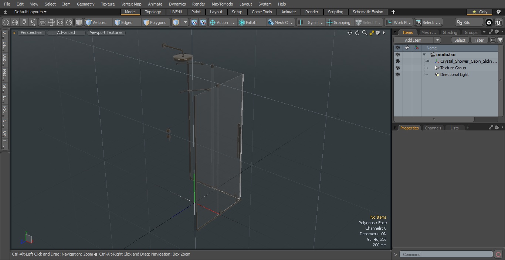Click the Items list vertical scrollbar
Viewport: 505px width, 260px height.
pos(501,81)
